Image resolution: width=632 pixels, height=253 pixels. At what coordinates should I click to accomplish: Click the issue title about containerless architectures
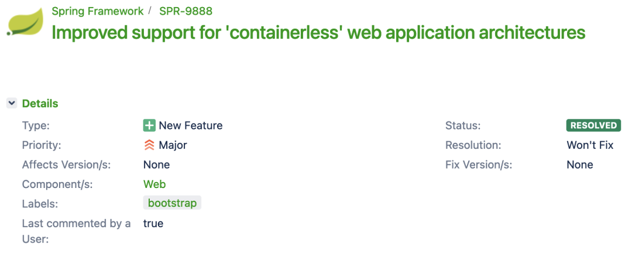[318, 33]
